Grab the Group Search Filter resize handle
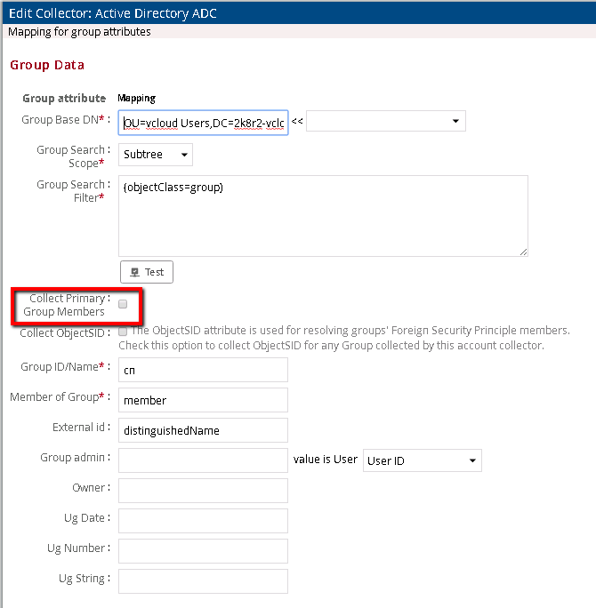 pyautogui.click(x=524, y=252)
